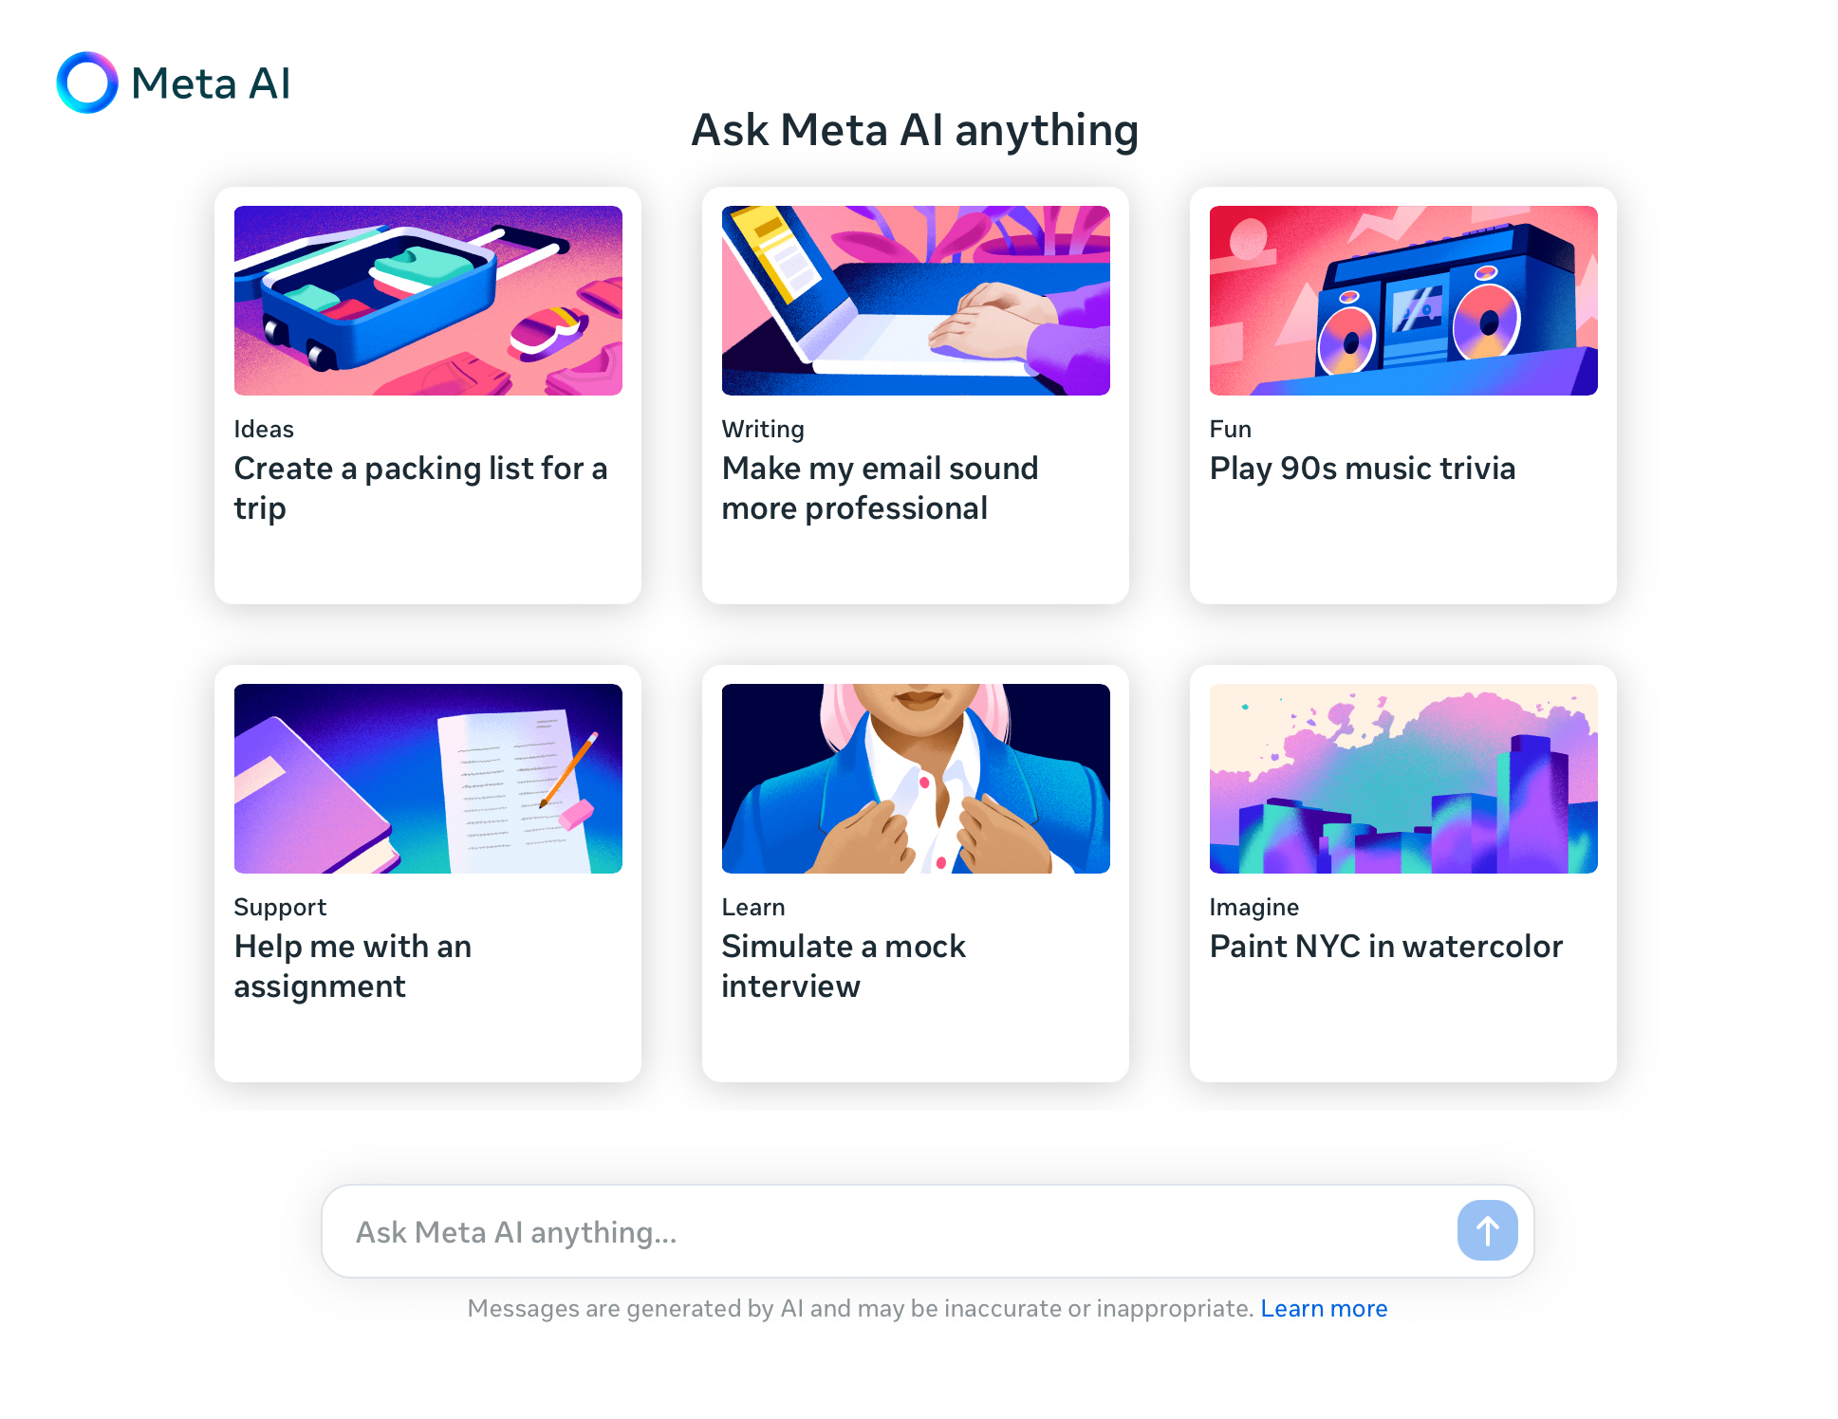The image size is (1838, 1419).
Task: Open the mock interview blazer illustration
Action: [x=916, y=779]
